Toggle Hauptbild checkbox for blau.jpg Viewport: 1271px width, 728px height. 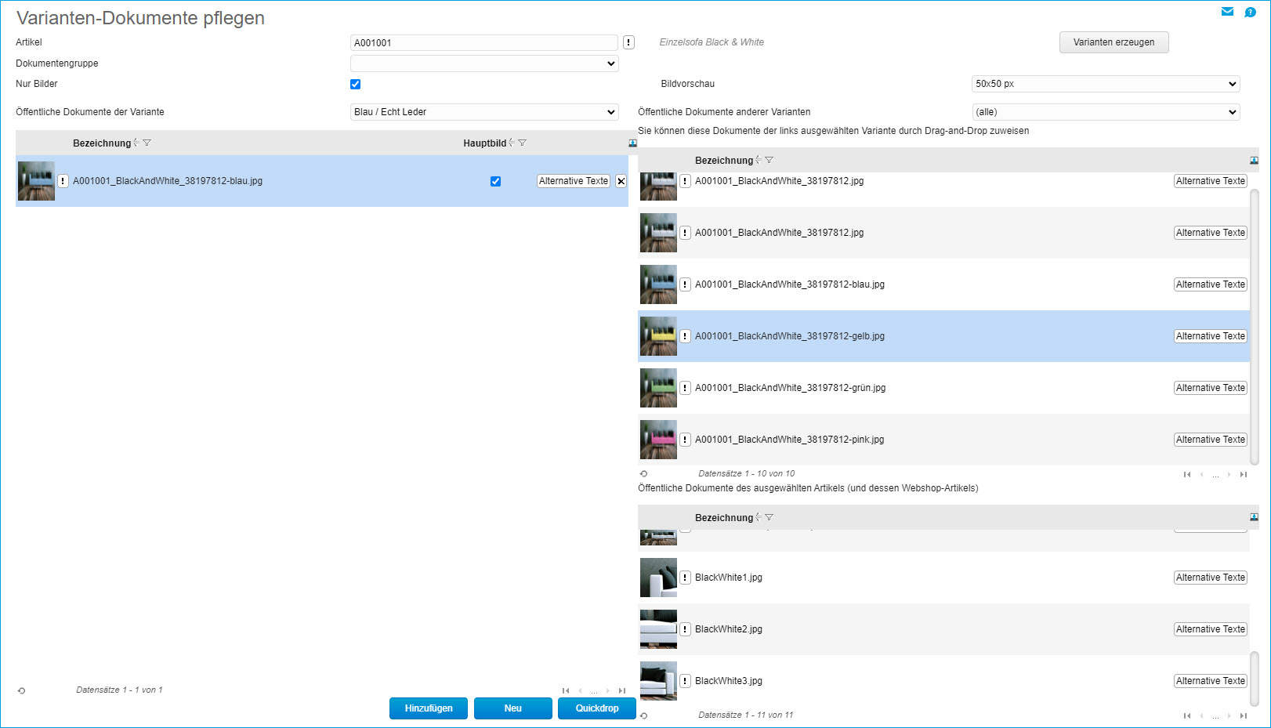tap(495, 181)
